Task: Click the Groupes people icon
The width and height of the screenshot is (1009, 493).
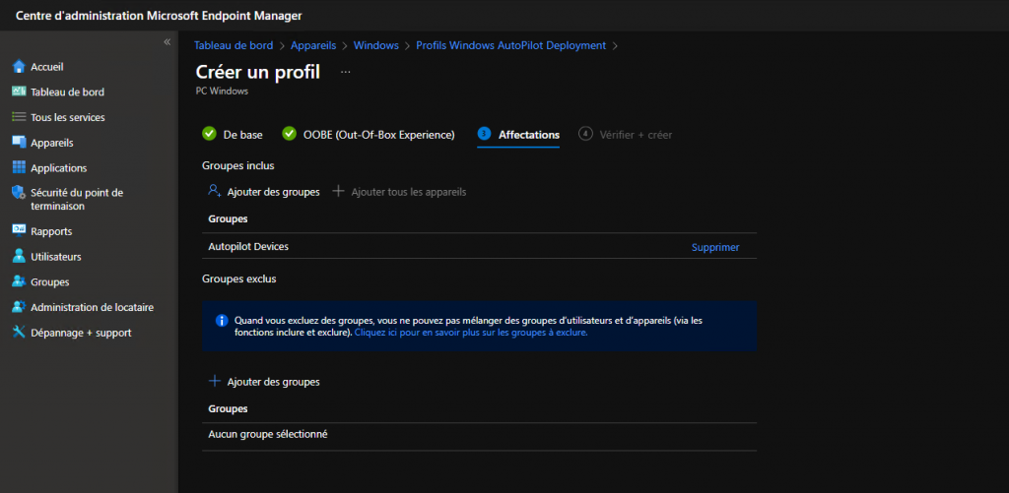Action: tap(19, 281)
